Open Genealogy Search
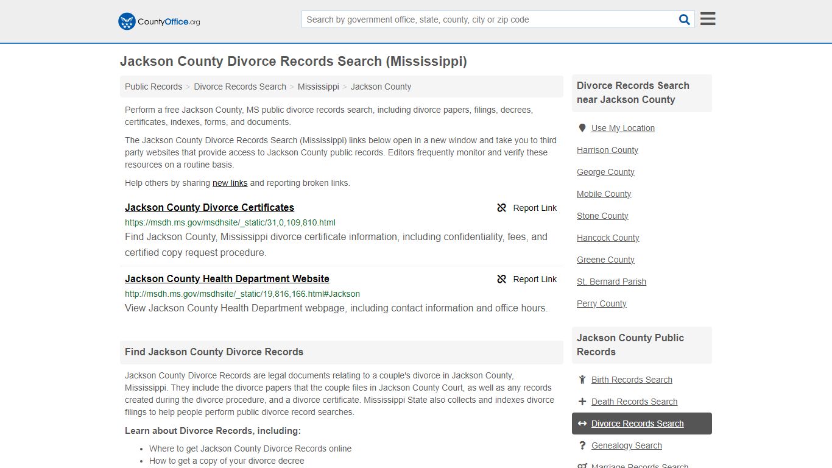 [x=626, y=445]
